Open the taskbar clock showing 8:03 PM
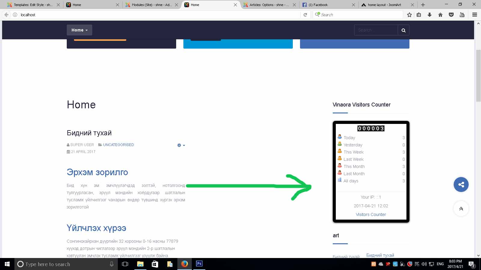The width and height of the screenshot is (481, 270). (x=455, y=264)
